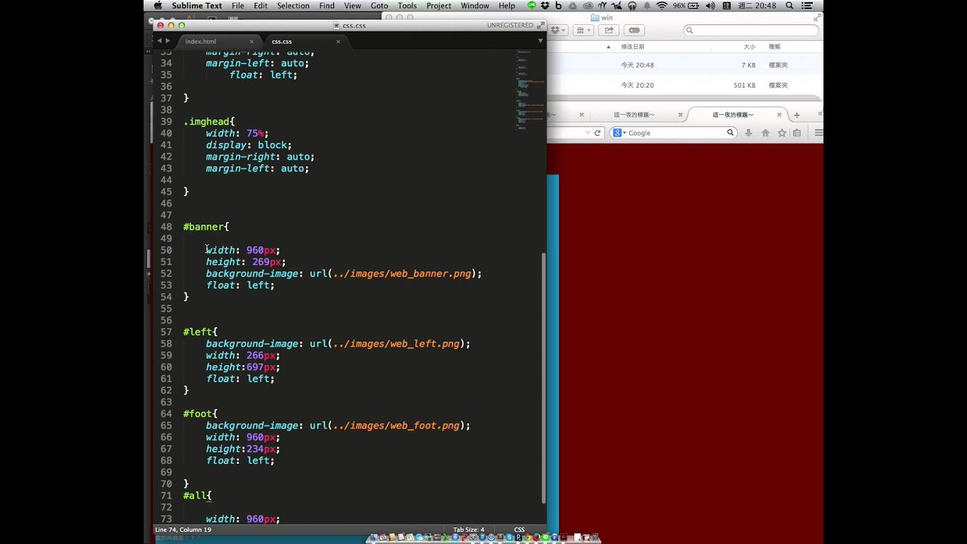Click the Dropbox icon in the menu bar

click(x=545, y=5)
